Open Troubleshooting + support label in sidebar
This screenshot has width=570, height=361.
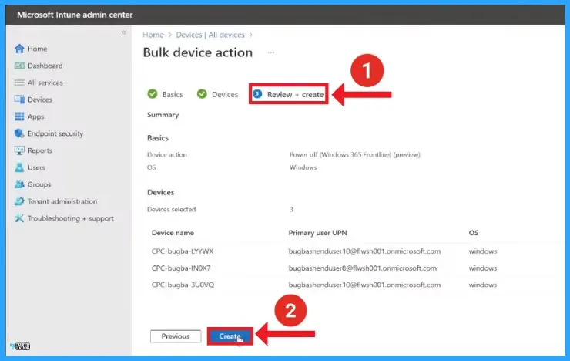coord(71,218)
